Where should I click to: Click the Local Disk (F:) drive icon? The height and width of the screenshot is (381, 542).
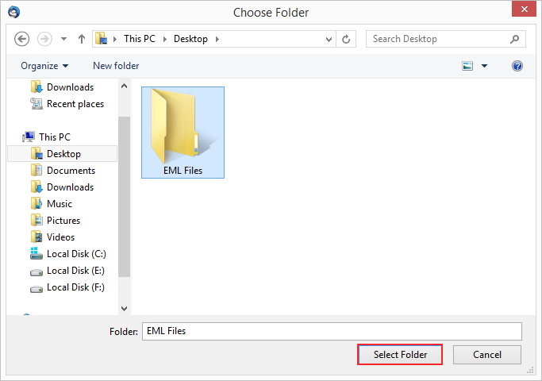[x=37, y=289]
